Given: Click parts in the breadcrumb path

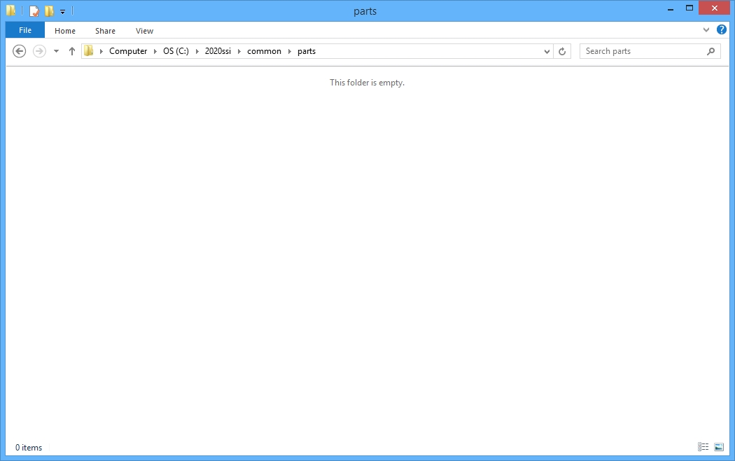Looking at the screenshot, I should [307, 51].
